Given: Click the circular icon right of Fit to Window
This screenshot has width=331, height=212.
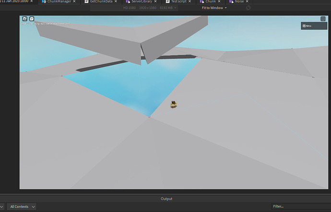Looking at the screenshot, I should (248, 8).
